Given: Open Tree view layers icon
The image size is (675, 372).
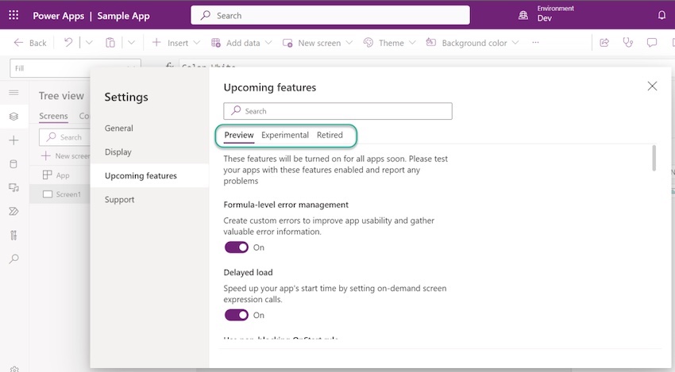Looking at the screenshot, I should (x=13, y=116).
